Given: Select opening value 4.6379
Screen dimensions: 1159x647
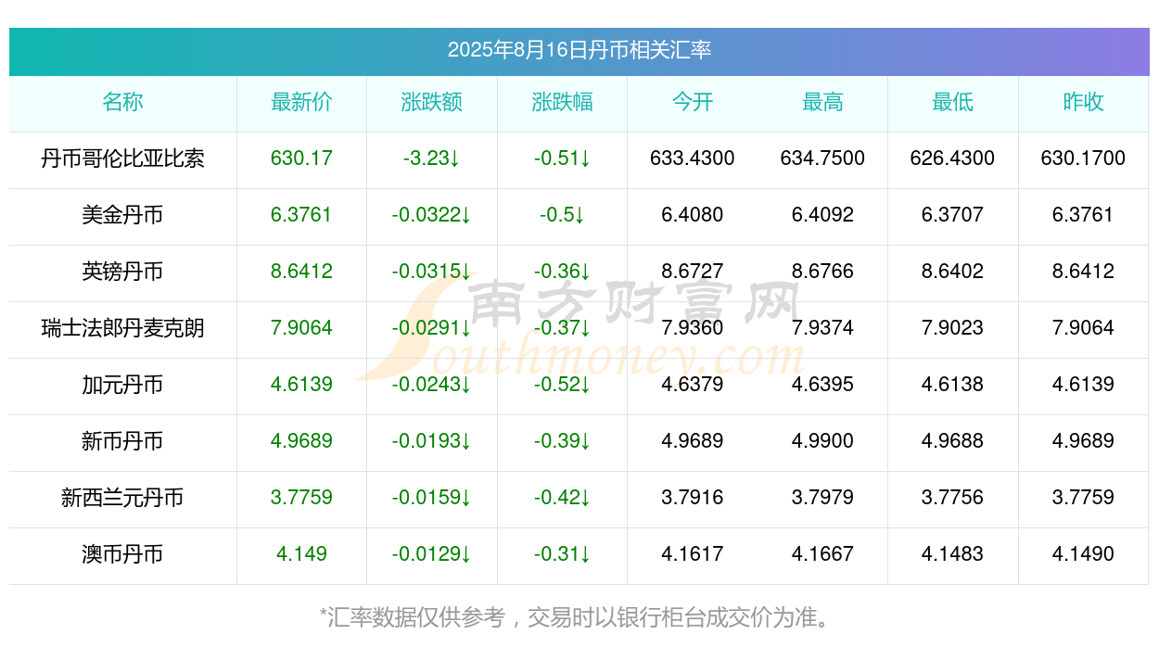Looking at the screenshot, I should point(693,385).
